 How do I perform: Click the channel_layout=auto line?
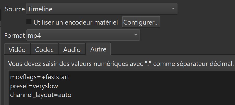(x=41, y=95)
